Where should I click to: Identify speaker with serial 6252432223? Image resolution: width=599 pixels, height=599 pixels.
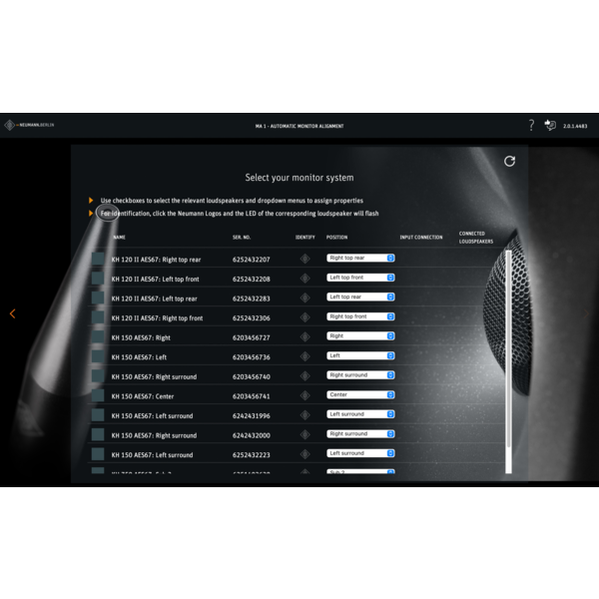304,454
